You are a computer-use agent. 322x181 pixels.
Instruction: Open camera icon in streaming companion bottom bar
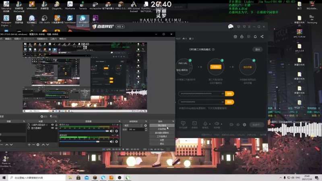coord(231,125)
